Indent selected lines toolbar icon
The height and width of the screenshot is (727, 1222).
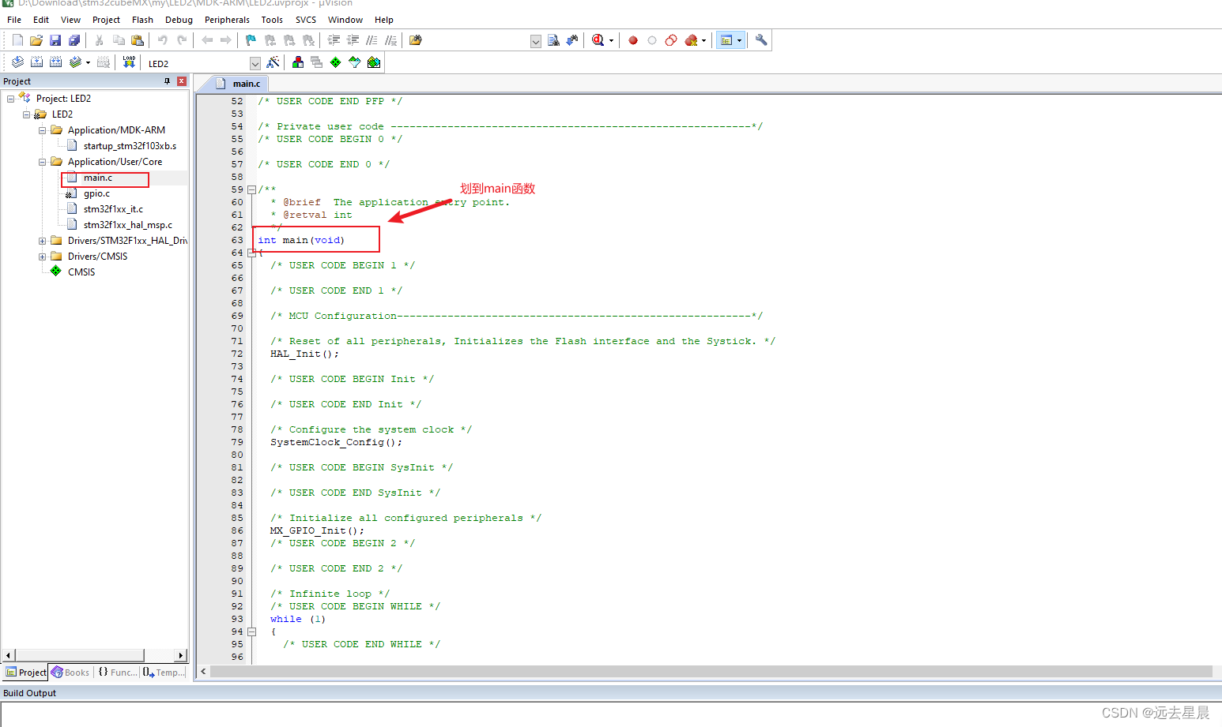pyautogui.click(x=334, y=40)
